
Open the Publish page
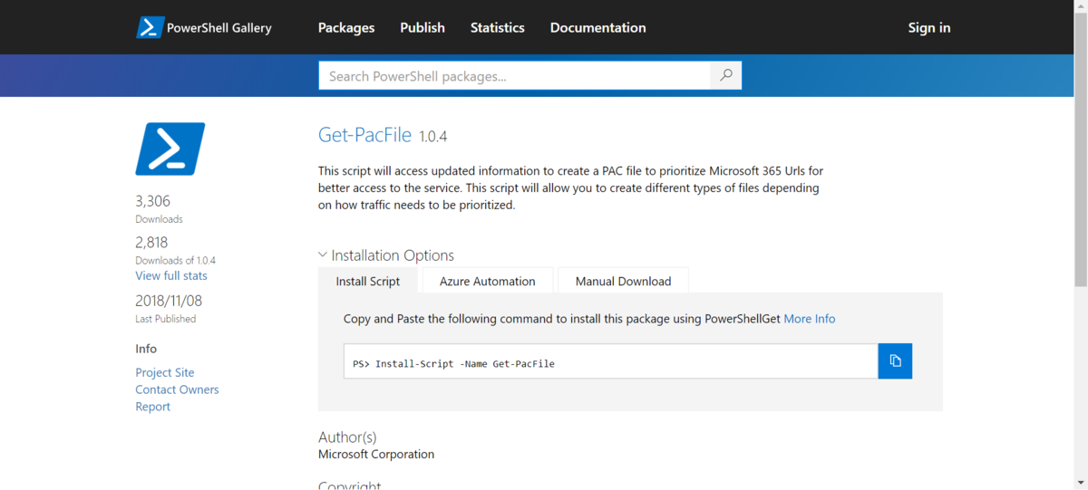[423, 27]
